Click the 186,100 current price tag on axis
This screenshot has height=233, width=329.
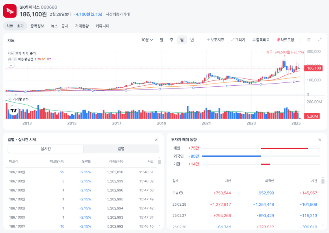pos(314,68)
